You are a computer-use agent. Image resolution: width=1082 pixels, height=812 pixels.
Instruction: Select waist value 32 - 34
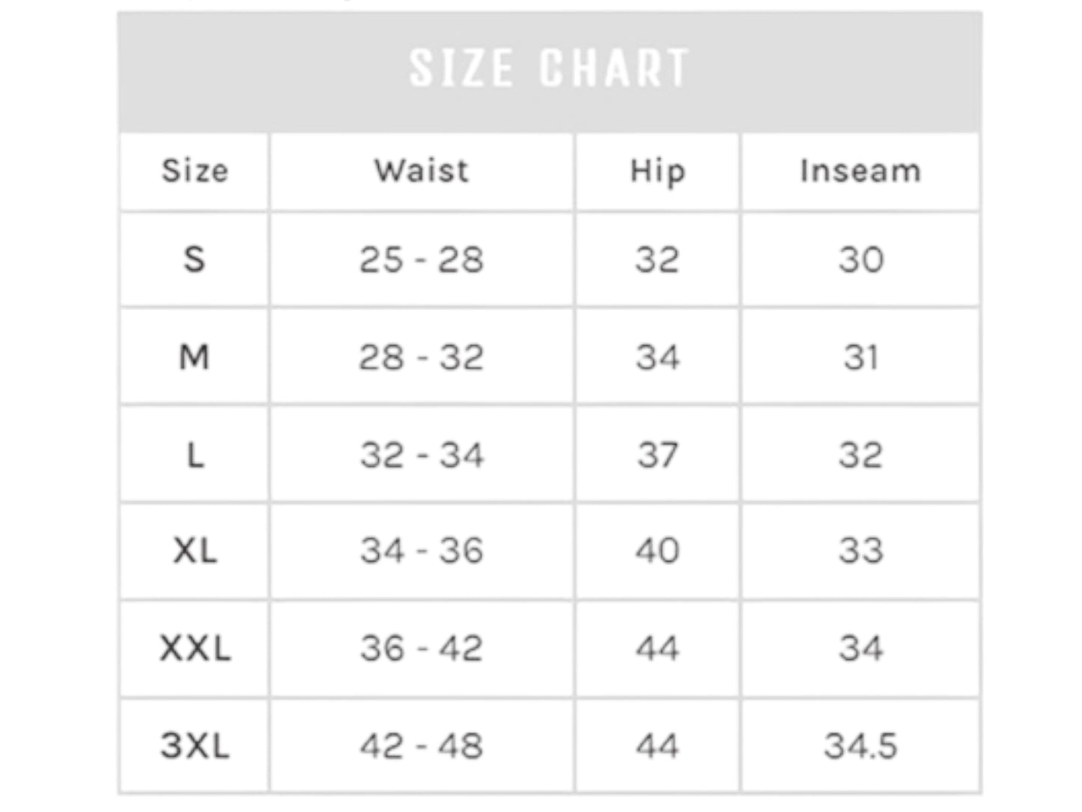(x=422, y=455)
